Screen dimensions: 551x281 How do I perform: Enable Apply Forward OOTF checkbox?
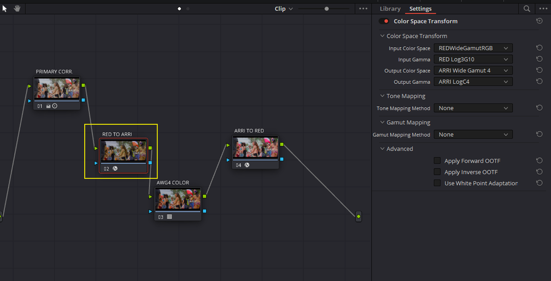pos(437,161)
